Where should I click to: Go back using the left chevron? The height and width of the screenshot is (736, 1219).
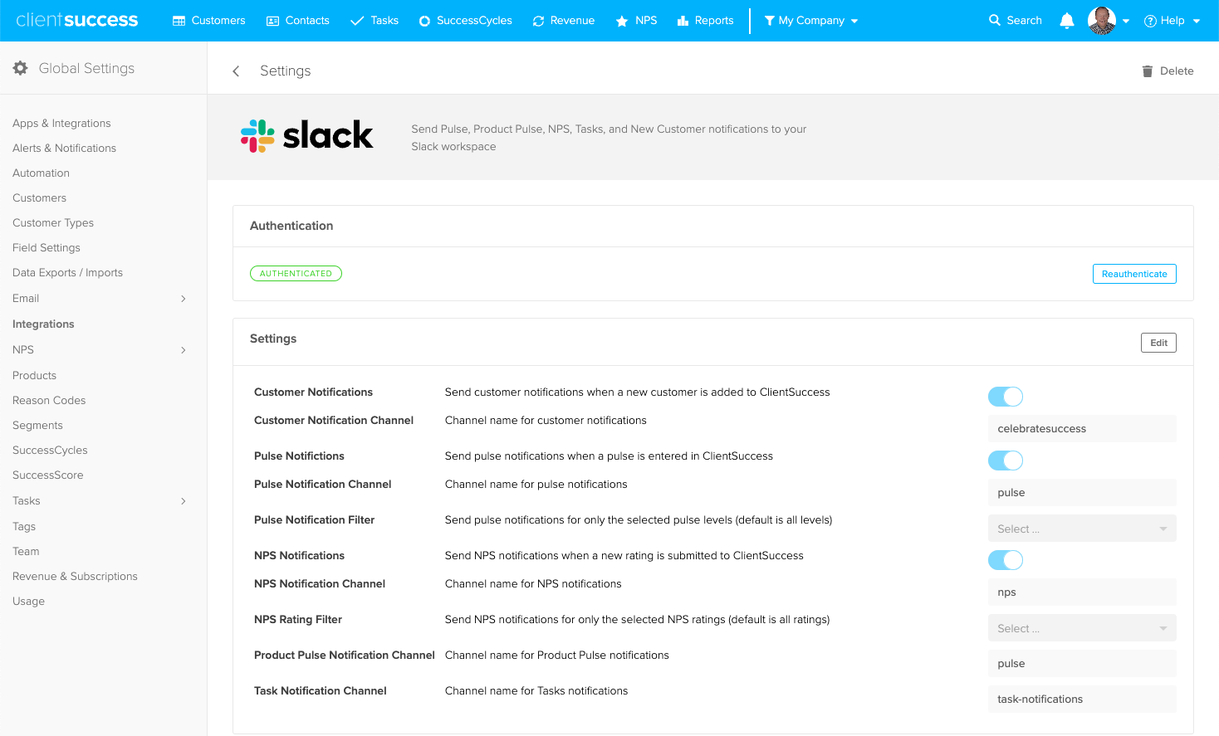(236, 71)
